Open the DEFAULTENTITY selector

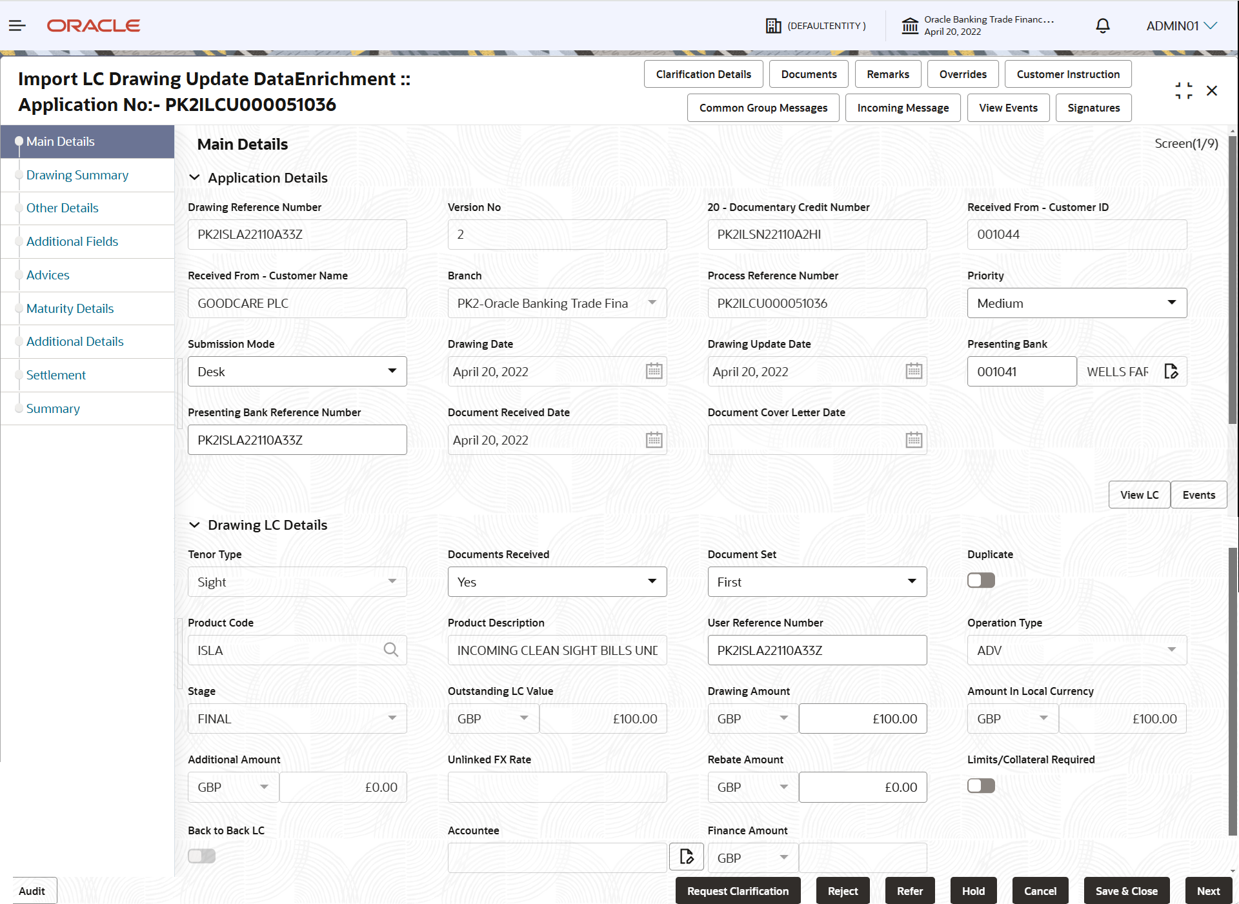tap(816, 26)
